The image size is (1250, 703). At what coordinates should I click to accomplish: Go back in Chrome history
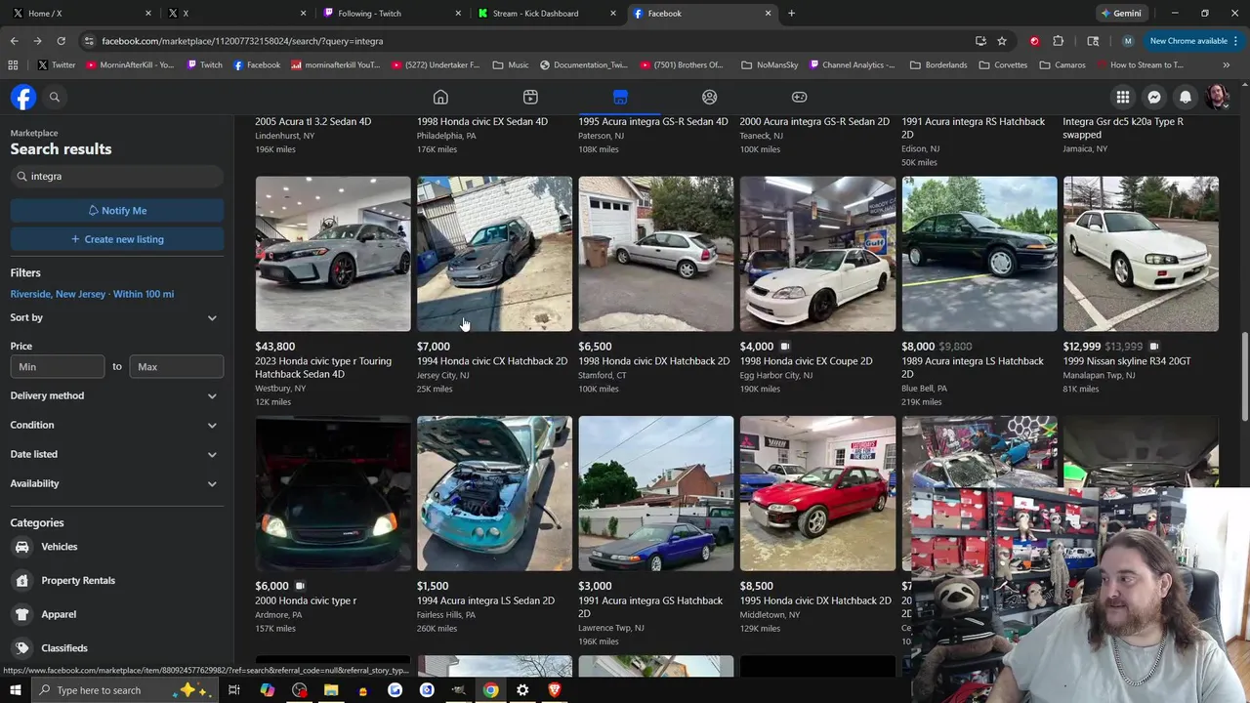pos(14,41)
